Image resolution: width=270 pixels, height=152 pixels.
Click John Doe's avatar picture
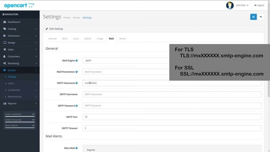229,5
